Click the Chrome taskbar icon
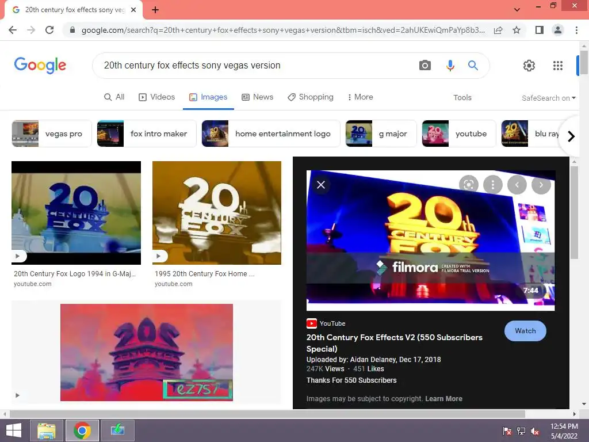Image resolution: width=589 pixels, height=442 pixels. (82, 430)
